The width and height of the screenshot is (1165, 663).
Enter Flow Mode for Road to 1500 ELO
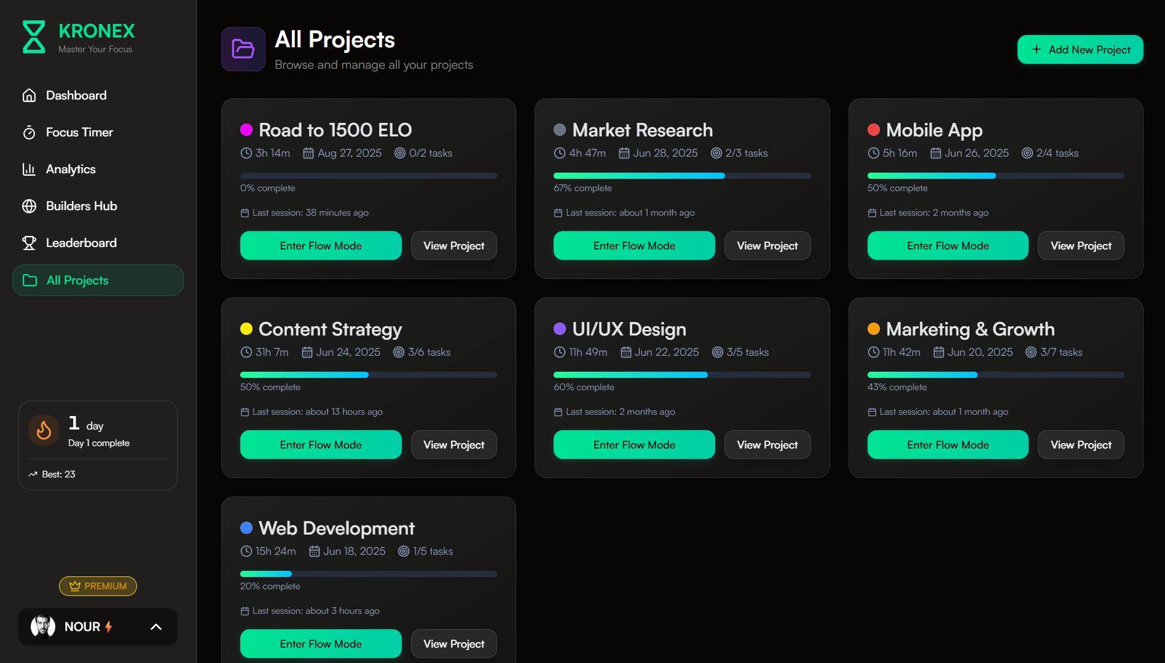pos(320,246)
